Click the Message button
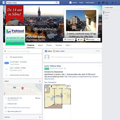The height and width of the screenshot is (120, 120). click(90, 40)
